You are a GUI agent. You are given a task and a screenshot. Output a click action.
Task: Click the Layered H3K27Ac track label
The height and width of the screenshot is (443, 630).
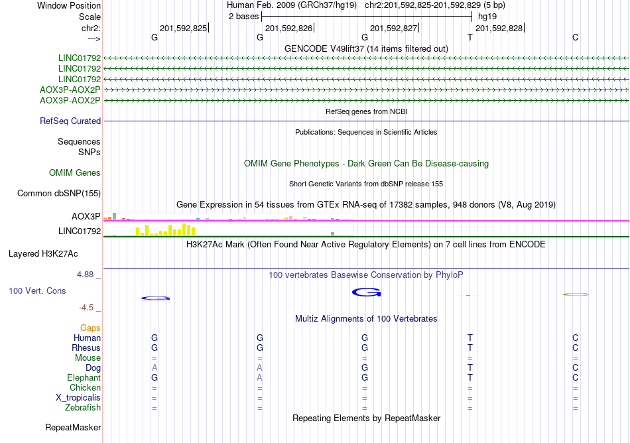click(43, 254)
